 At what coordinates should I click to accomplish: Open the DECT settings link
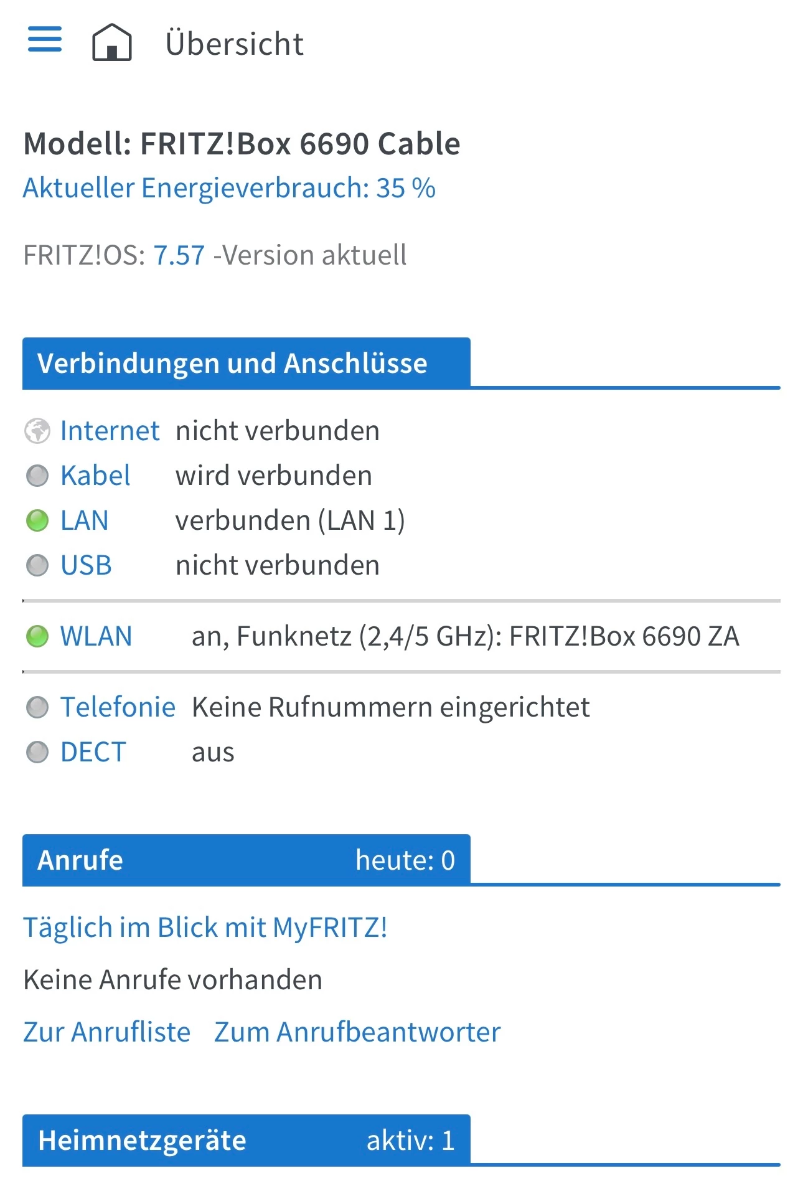93,752
